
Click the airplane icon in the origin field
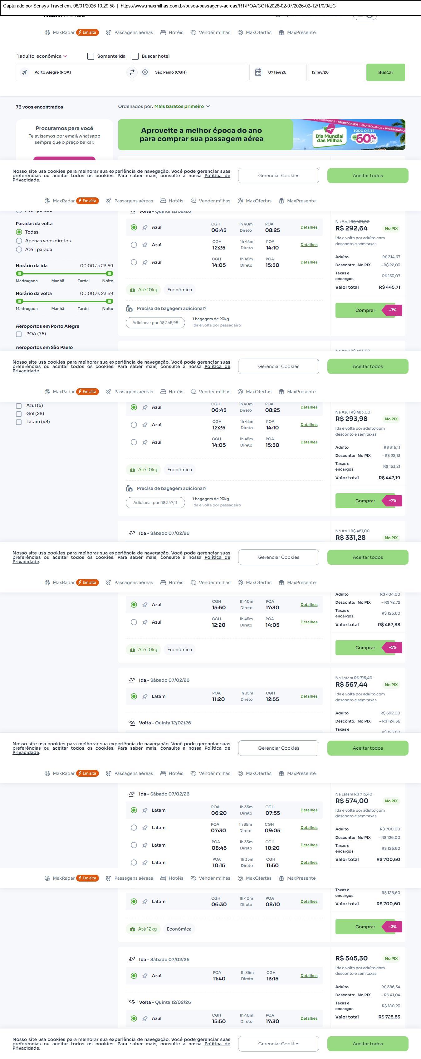click(x=25, y=72)
